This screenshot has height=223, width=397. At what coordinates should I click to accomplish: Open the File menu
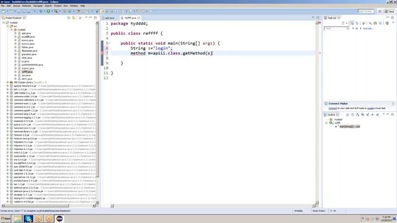[x=2, y=6]
